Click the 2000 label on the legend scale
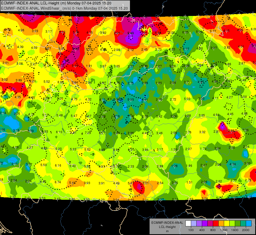The image size is (256, 235). click(246, 230)
